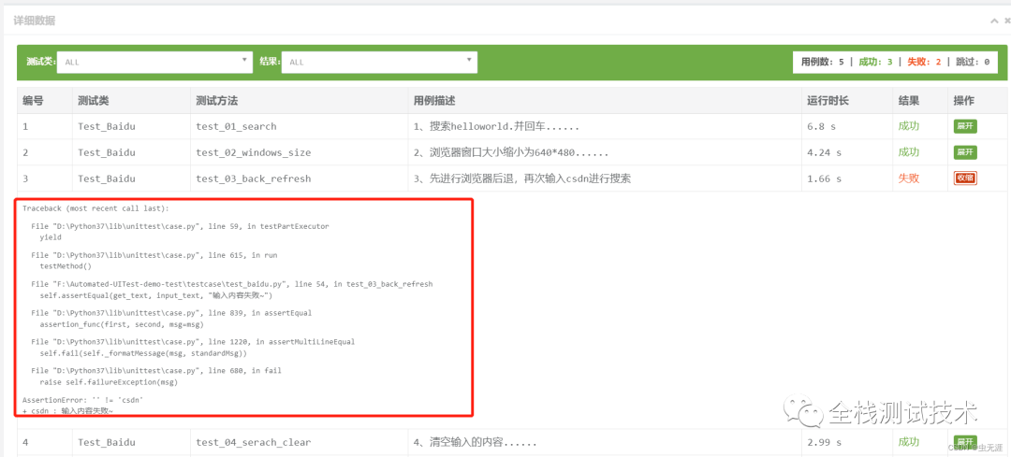
Task: Open the 测试类 ALL dropdown
Action: coord(154,63)
